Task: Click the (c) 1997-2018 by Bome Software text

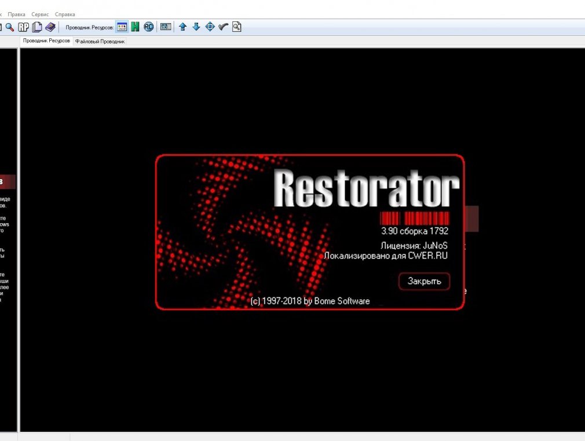Action: click(x=310, y=301)
